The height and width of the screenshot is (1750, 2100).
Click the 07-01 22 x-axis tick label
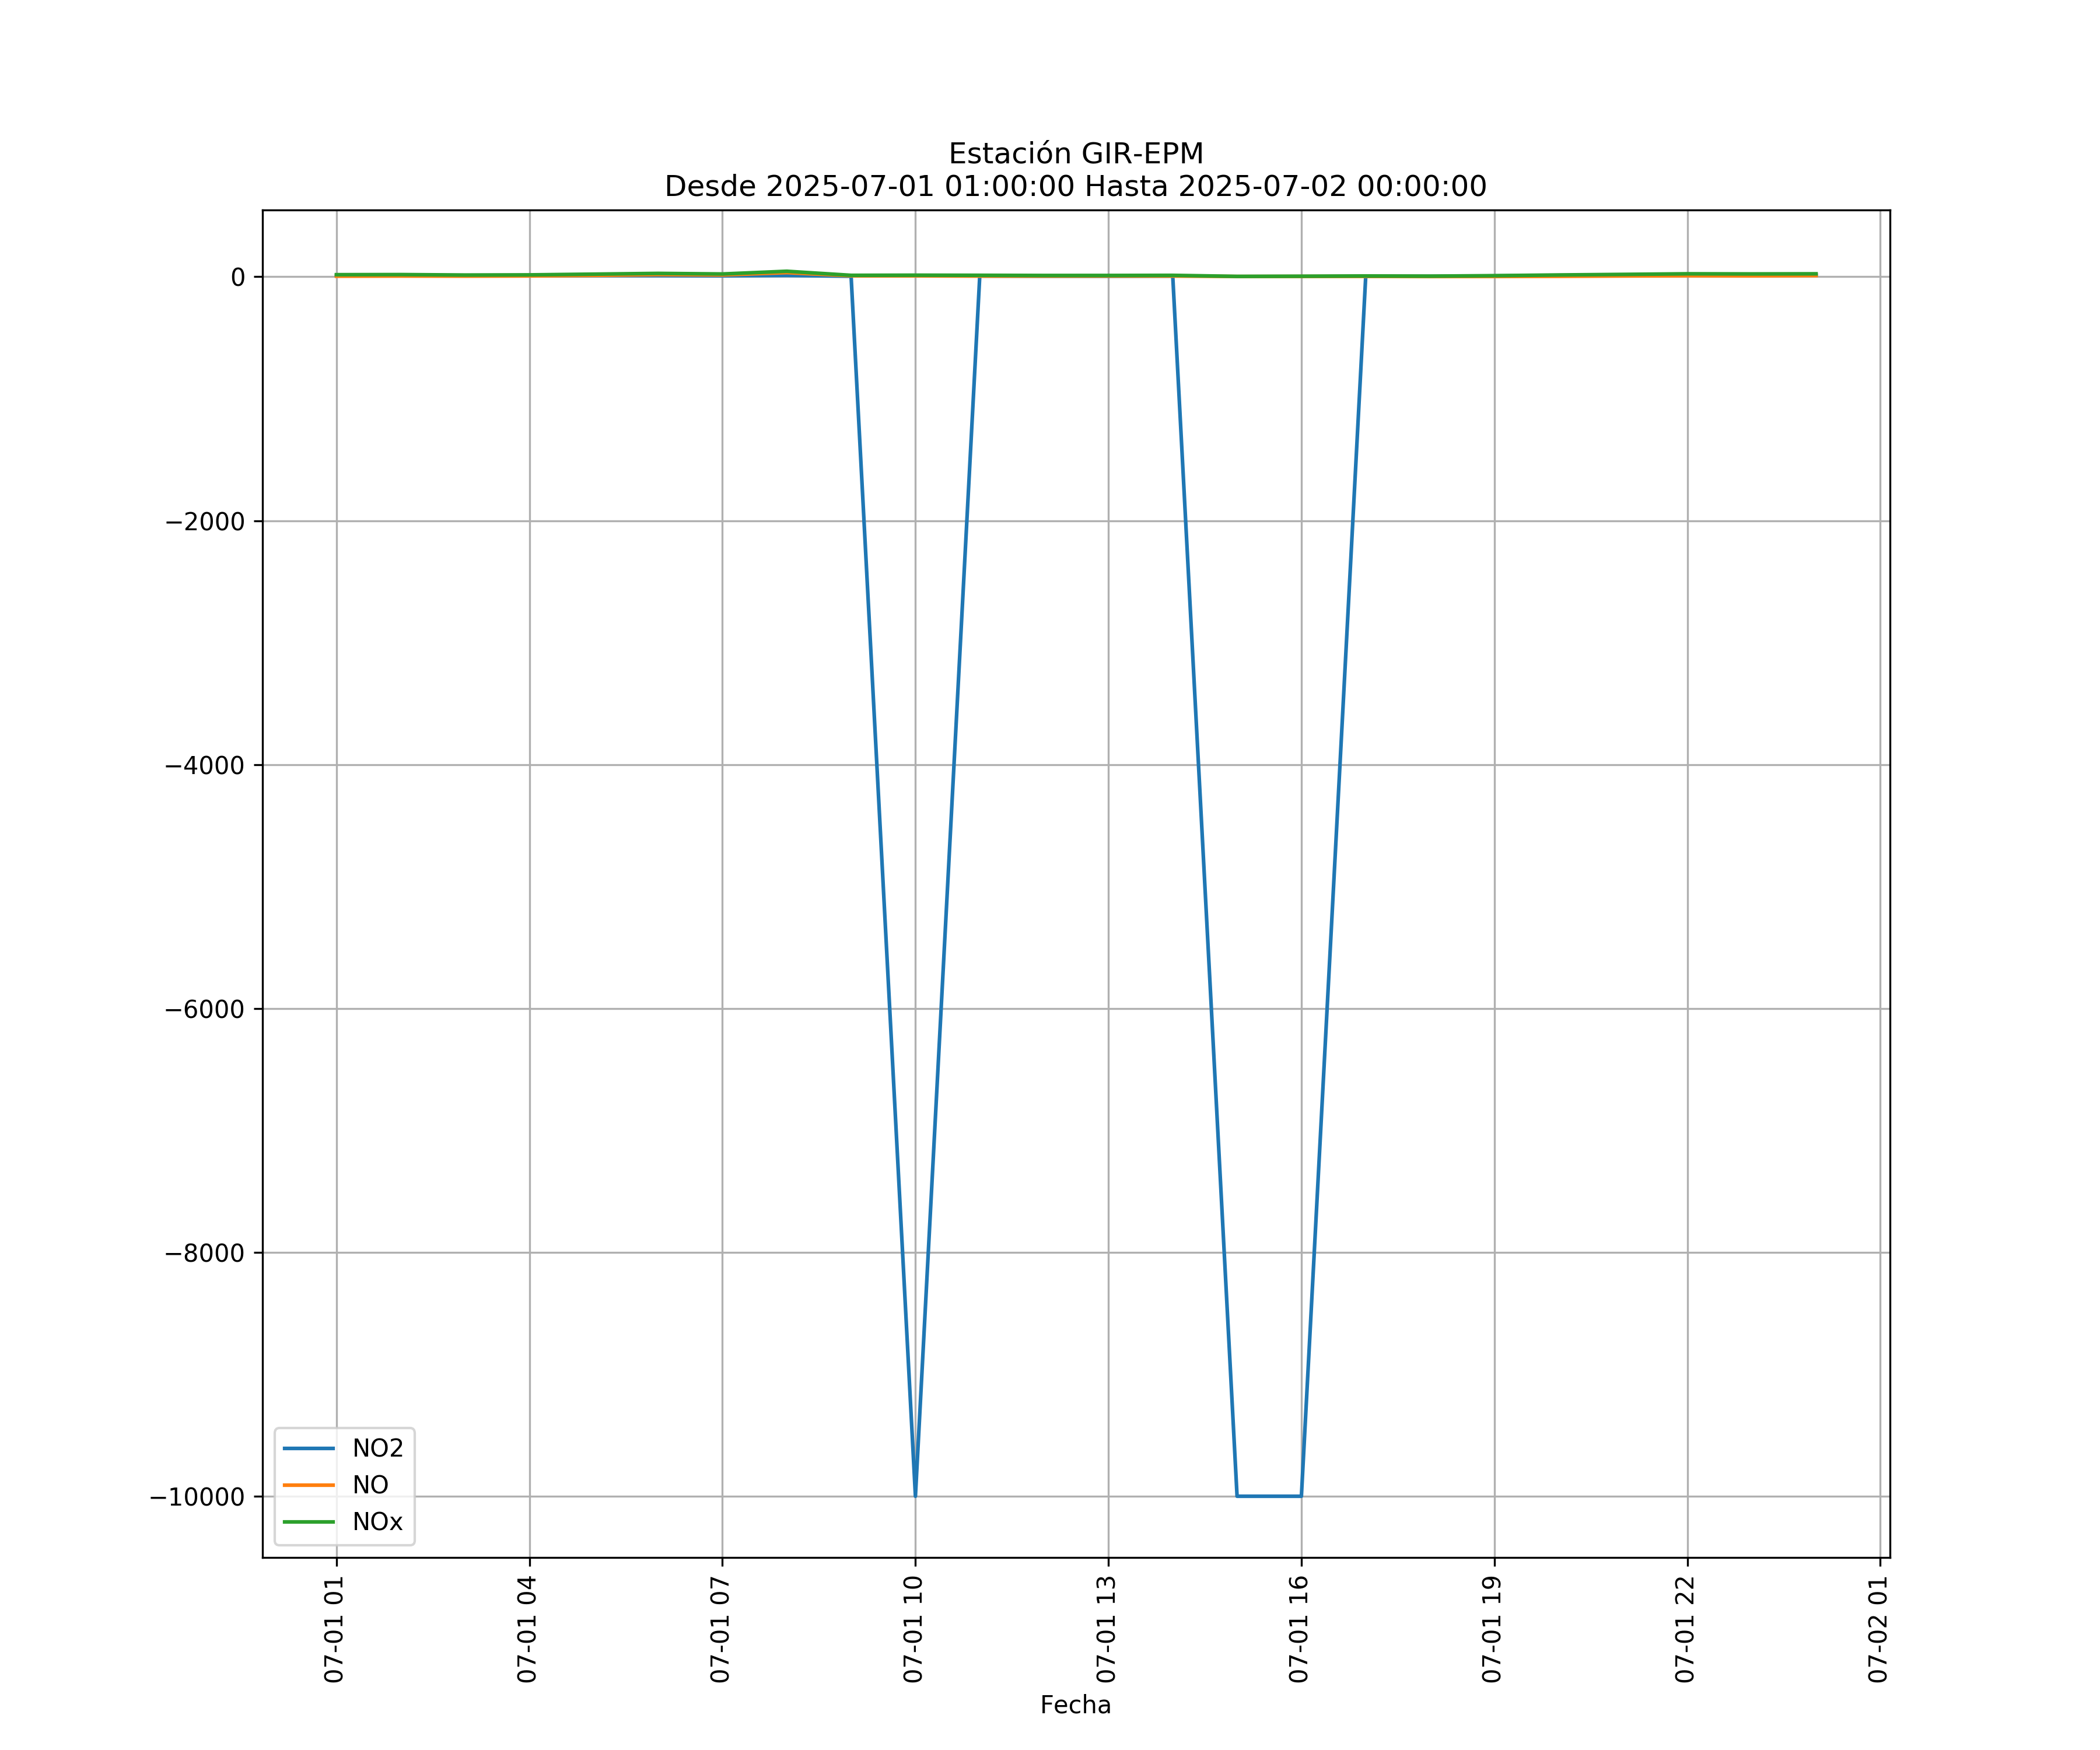pos(1685,1628)
